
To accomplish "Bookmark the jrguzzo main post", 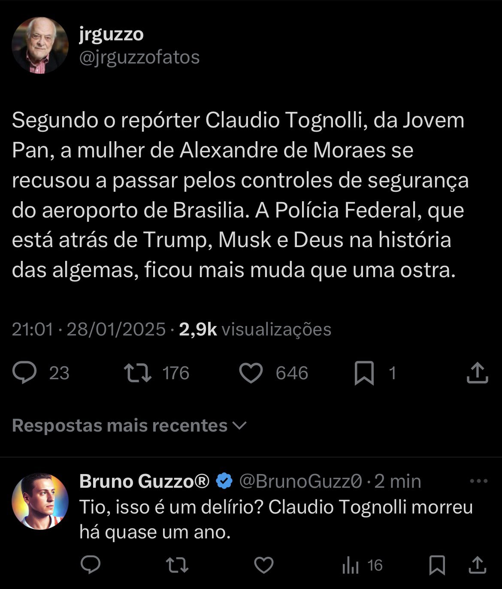I will [x=364, y=373].
